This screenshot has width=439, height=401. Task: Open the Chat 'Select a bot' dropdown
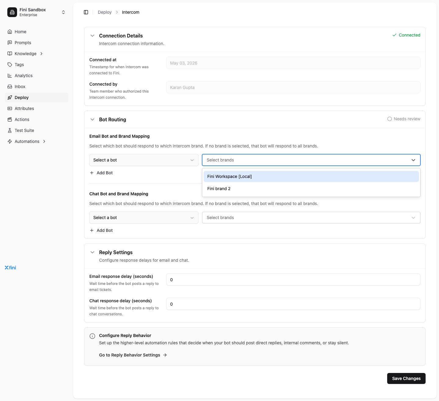point(144,218)
